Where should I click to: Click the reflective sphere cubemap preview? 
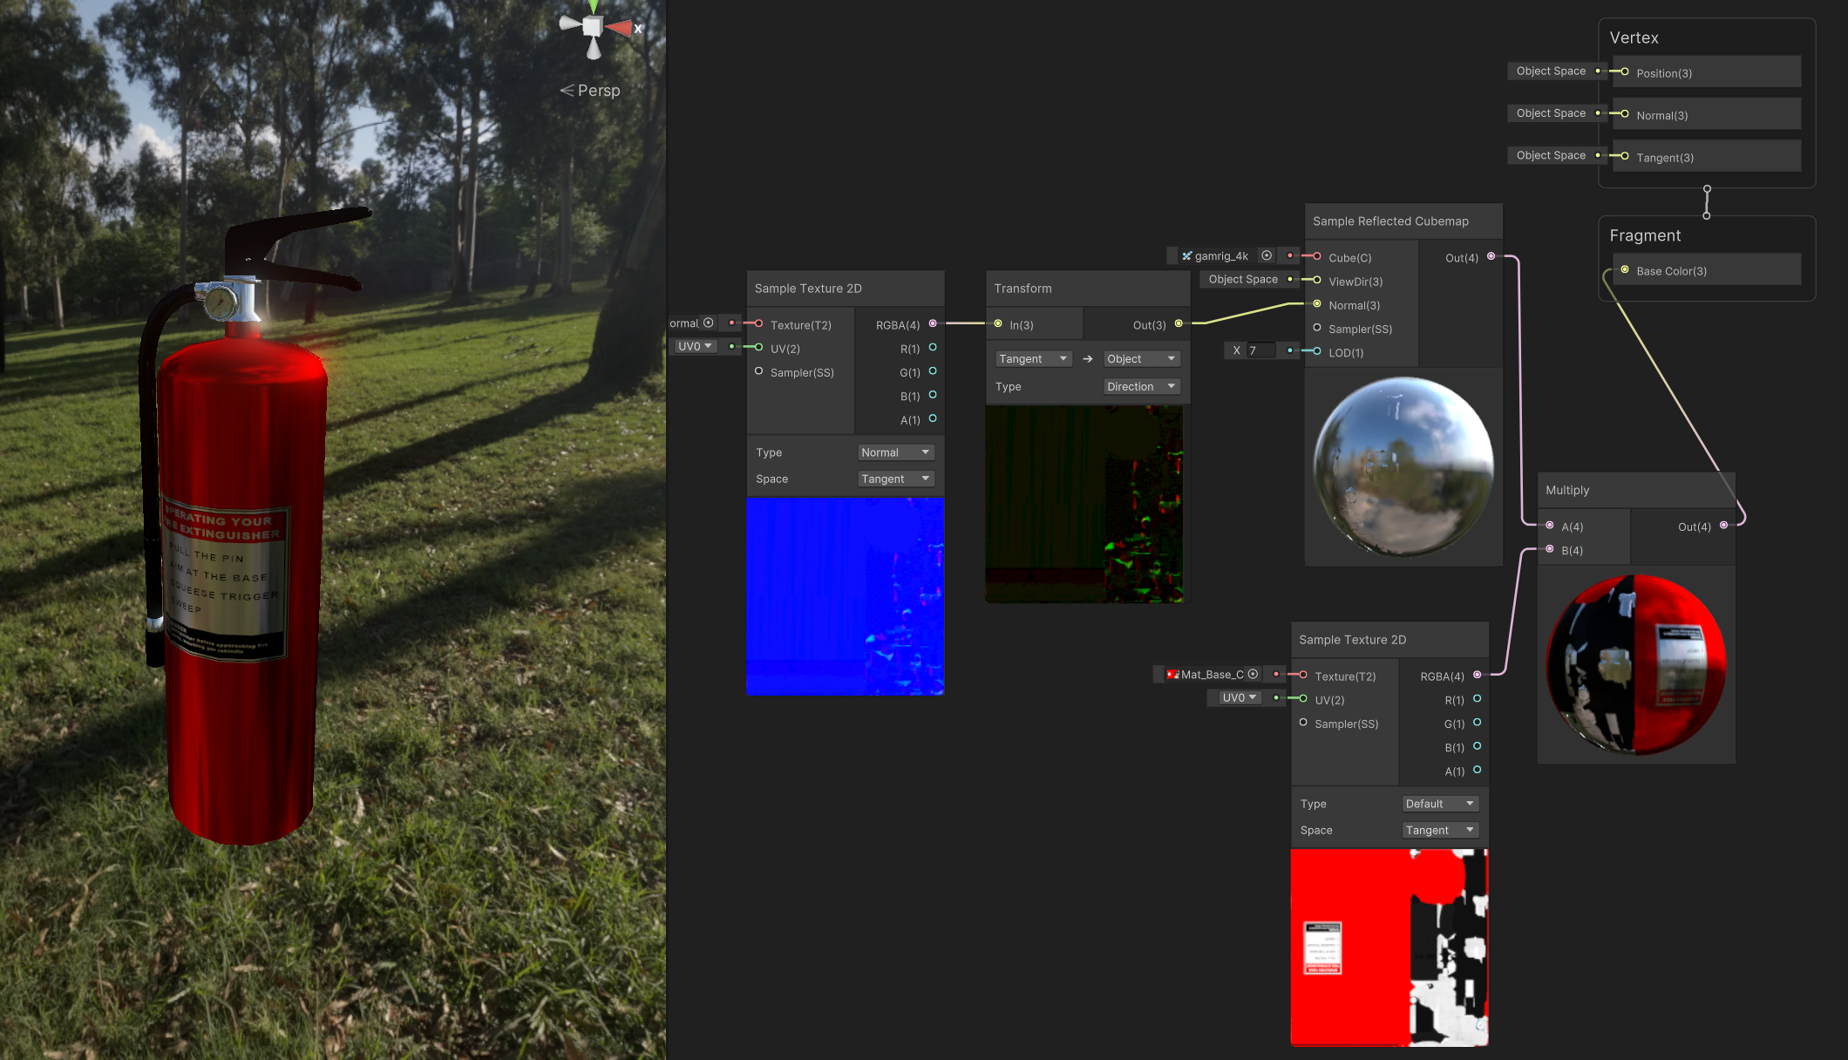tap(1403, 466)
